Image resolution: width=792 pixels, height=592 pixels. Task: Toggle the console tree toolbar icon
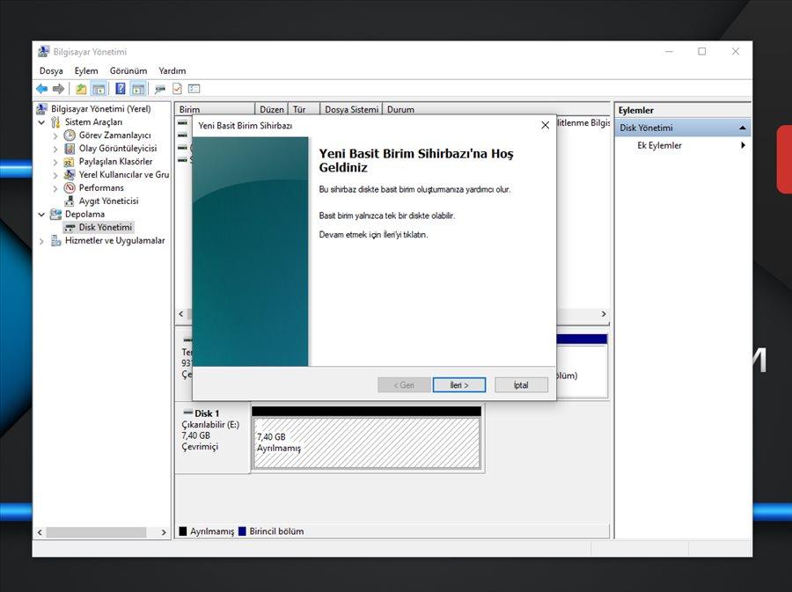pyautogui.click(x=99, y=89)
